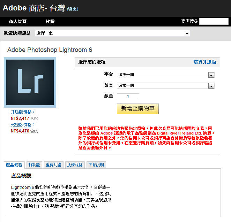
Task: Click the 購買升級版 link
Action: tap(205, 62)
